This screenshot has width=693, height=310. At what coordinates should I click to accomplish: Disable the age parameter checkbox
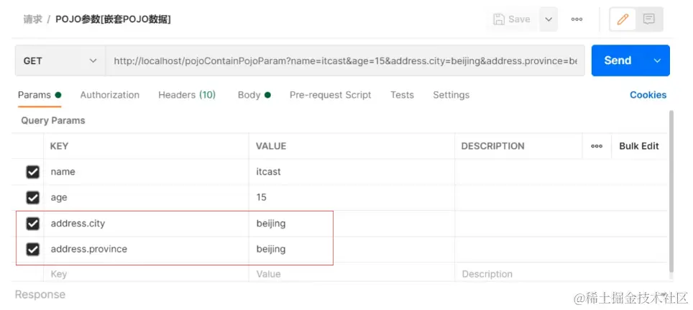coord(32,197)
